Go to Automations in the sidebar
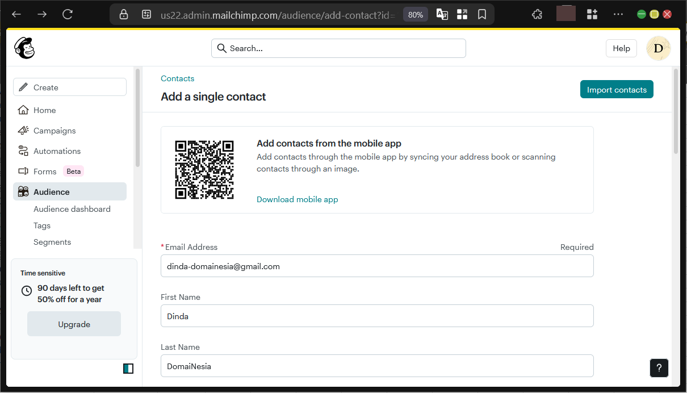This screenshot has width=687, height=393. [x=57, y=151]
